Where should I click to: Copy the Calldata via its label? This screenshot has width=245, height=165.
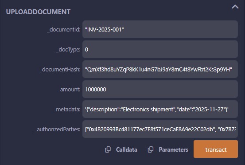126,149
